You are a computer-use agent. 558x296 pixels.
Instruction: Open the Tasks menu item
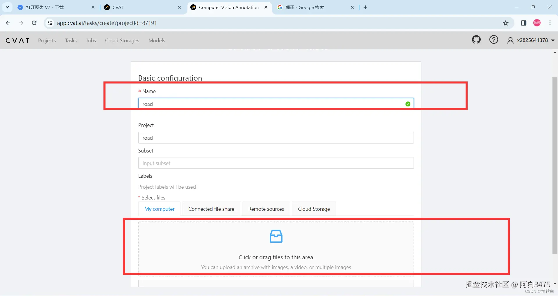71,41
